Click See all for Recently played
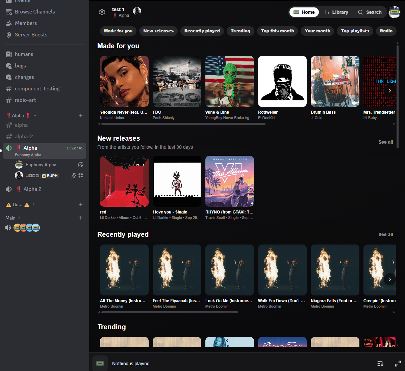 click(x=386, y=234)
